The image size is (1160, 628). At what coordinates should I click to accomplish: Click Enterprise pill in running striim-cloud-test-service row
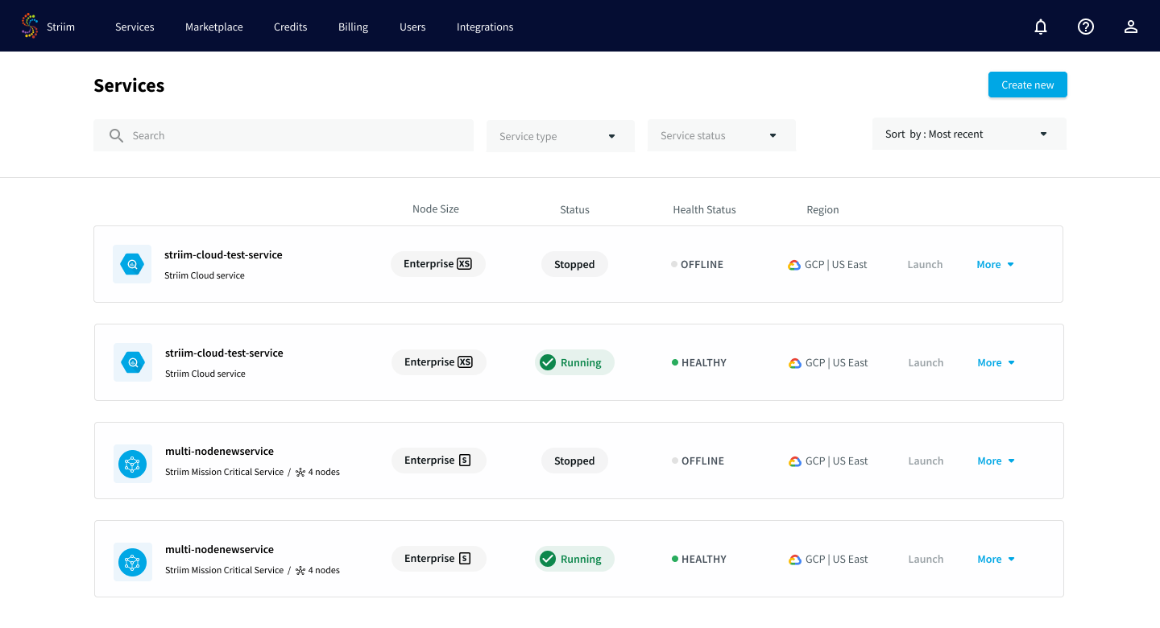tap(439, 362)
